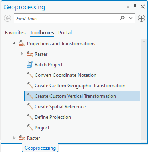Collapse the Projections and Transformations toolset
This screenshot has height=154, width=149.
14,43
